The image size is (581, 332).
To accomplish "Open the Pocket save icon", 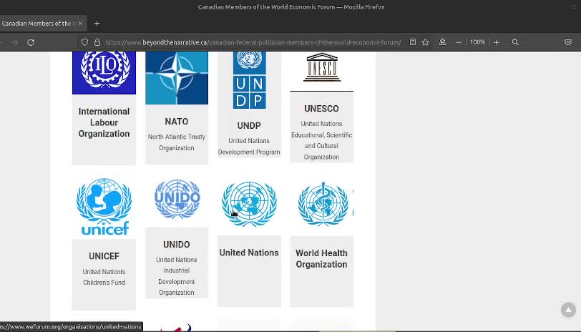I will (x=567, y=42).
